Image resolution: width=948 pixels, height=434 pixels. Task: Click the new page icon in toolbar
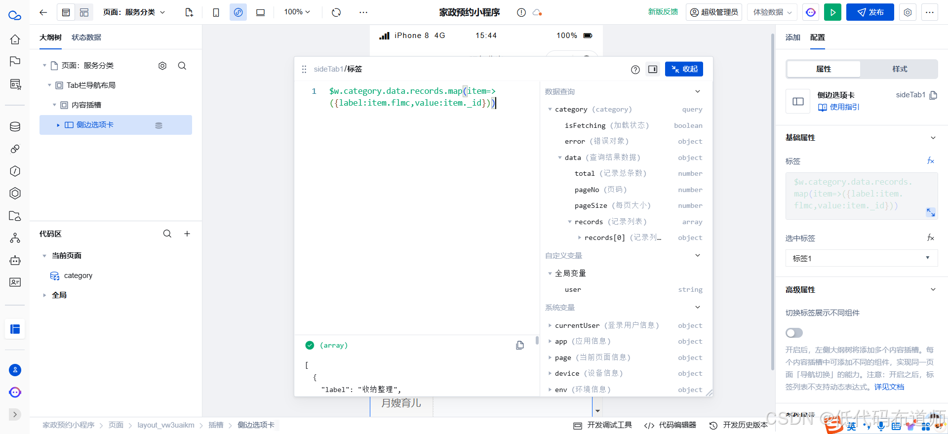pyautogui.click(x=189, y=12)
